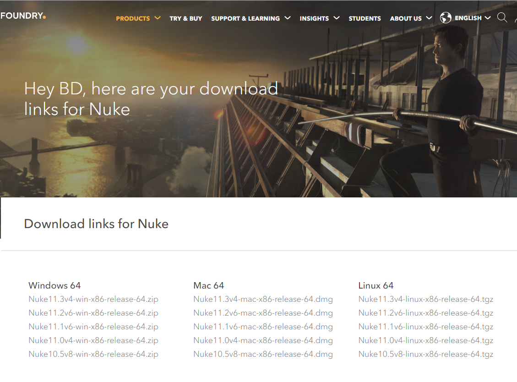Download Nuke11.3v4 Windows zip
Screen dimensions: 517x382
coord(93,299)
